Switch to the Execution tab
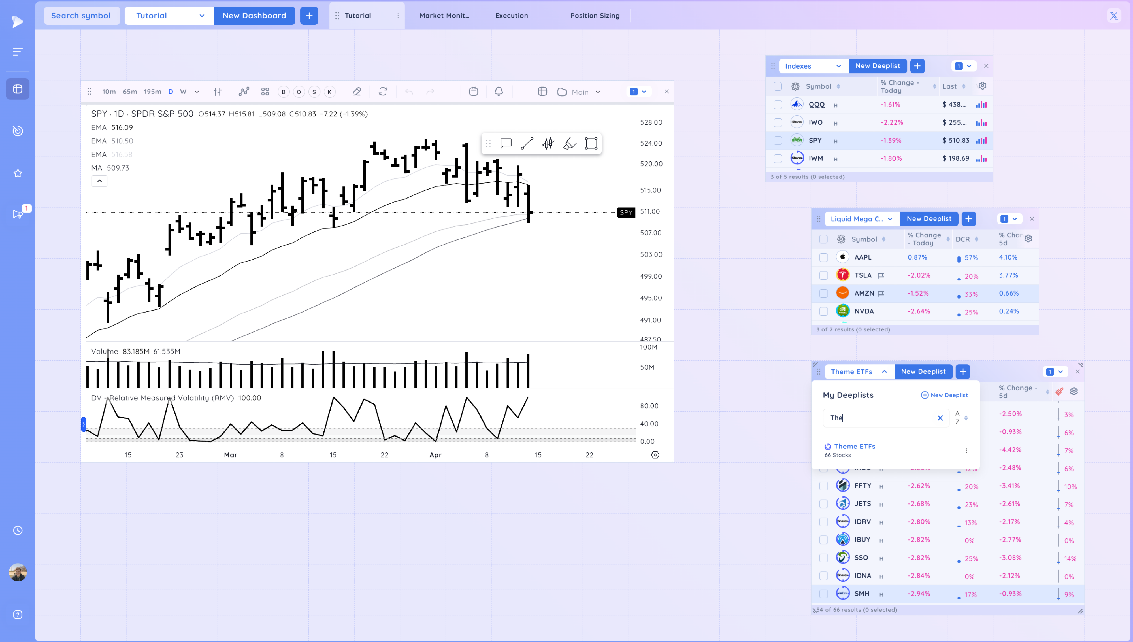 tap(511, 16)
